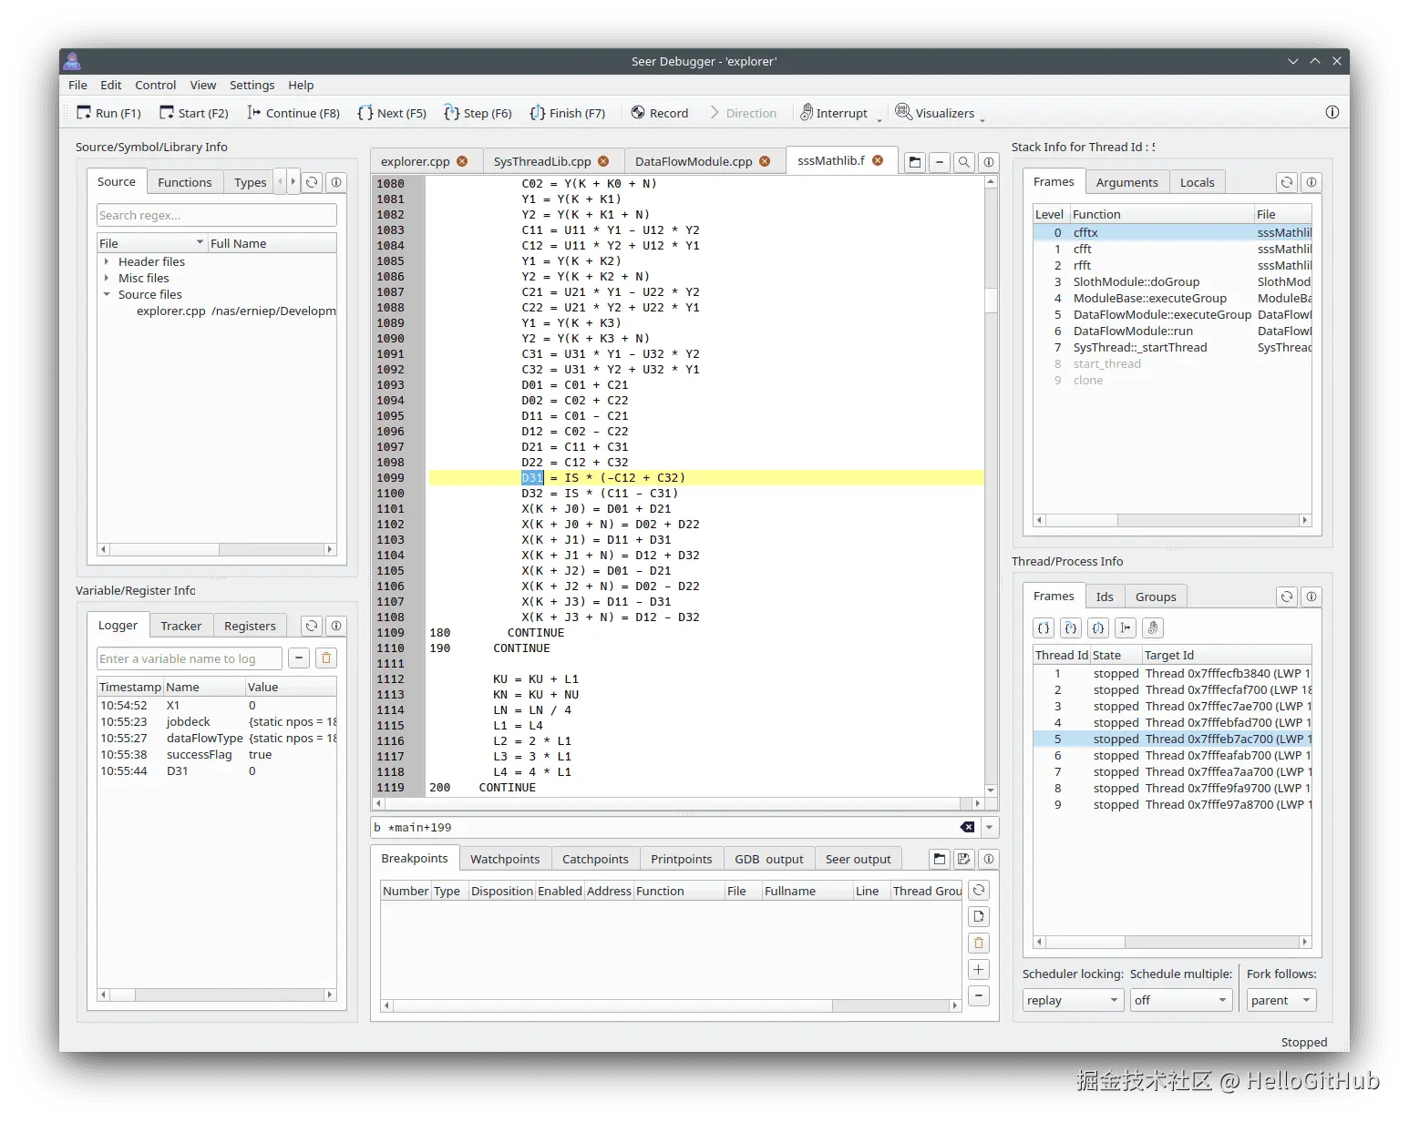Viewport: 1409px width, 1122px height.
Task: Switch to the Locals tab in Stack Info
Action: [1197, 182]
